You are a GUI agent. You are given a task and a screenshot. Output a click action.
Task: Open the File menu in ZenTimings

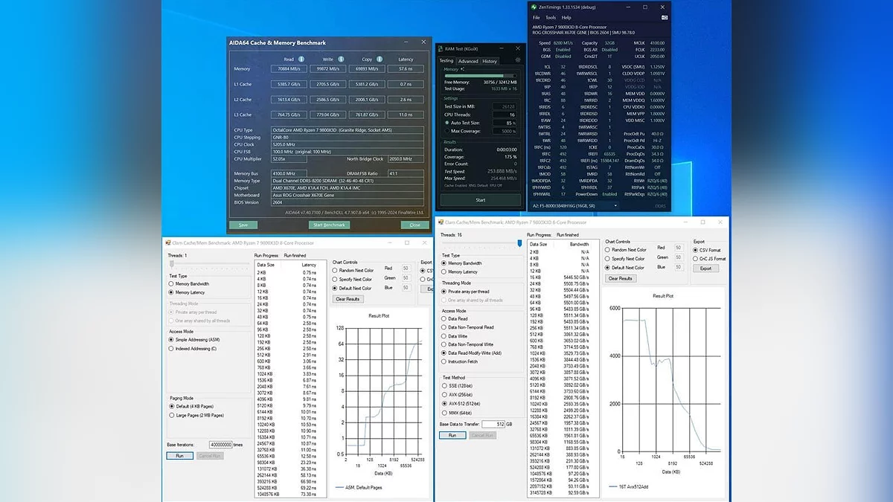pos(537,17)
